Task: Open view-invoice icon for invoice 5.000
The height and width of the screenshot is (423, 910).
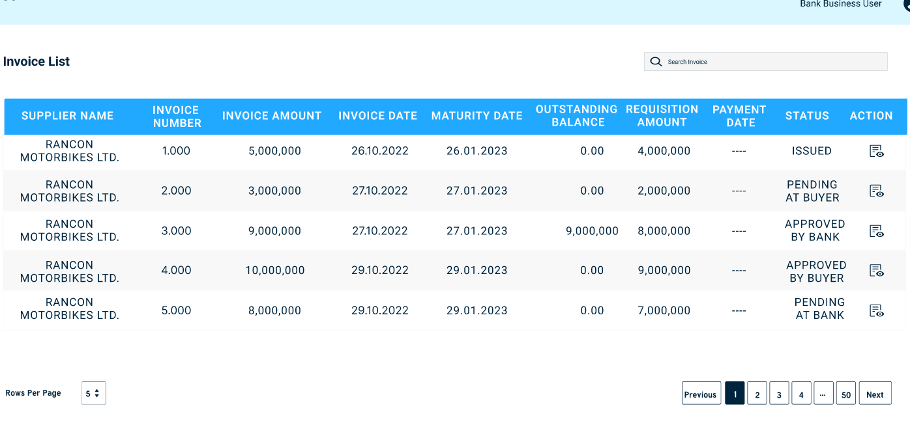Action: [877, 310]
